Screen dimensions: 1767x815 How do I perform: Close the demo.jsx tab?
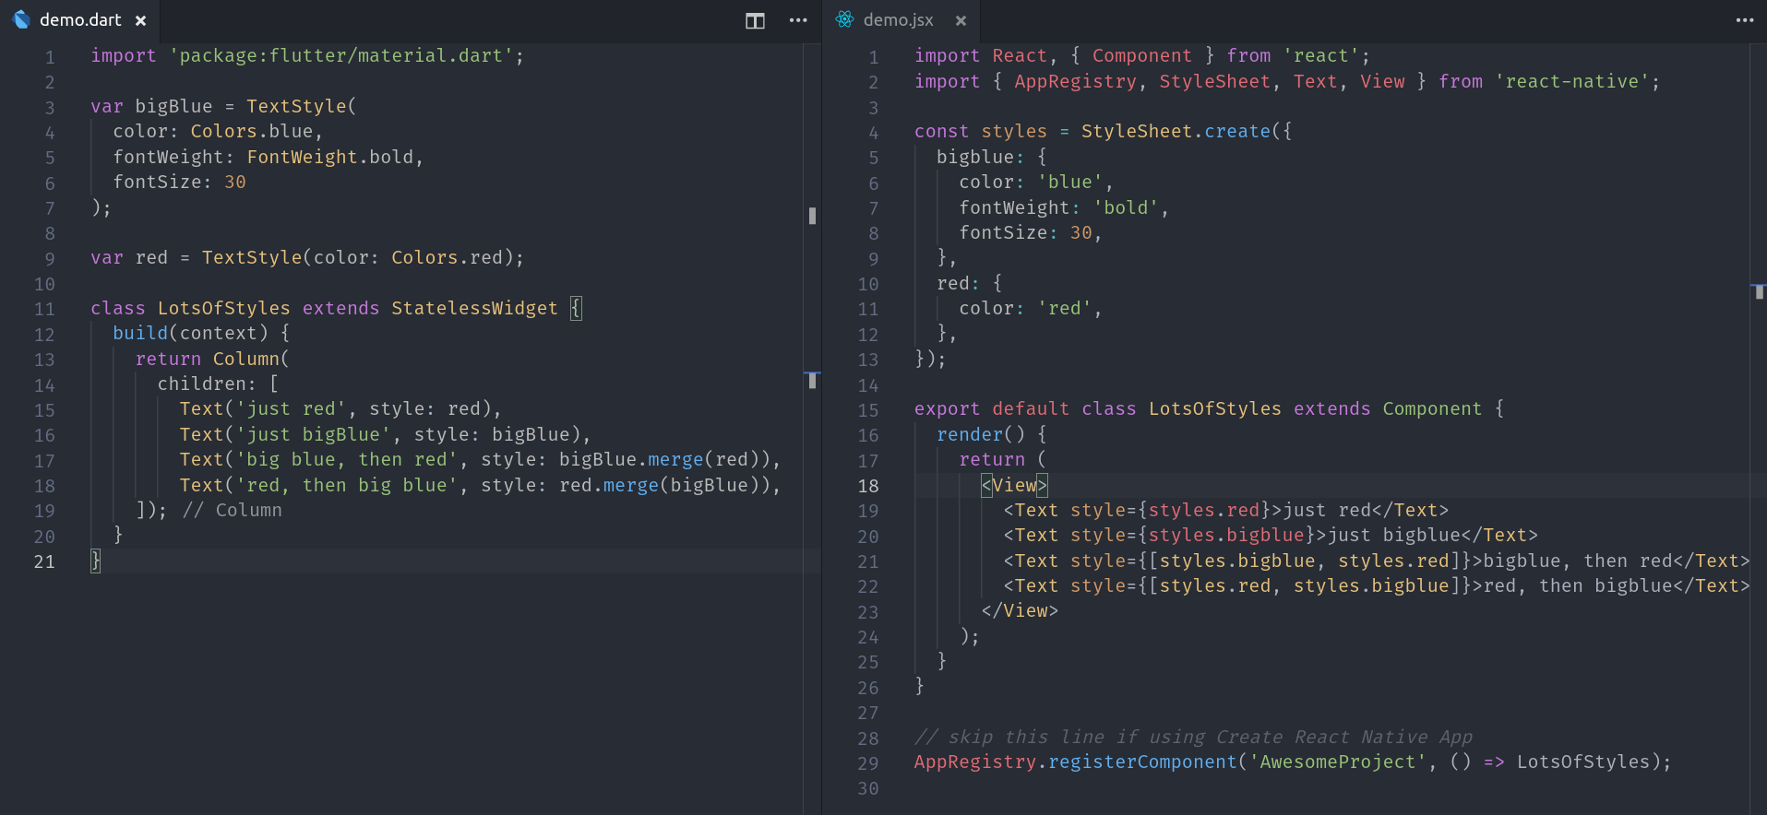[961, 20]
